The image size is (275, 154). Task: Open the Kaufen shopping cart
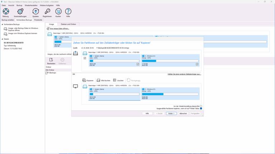(58, 11)
